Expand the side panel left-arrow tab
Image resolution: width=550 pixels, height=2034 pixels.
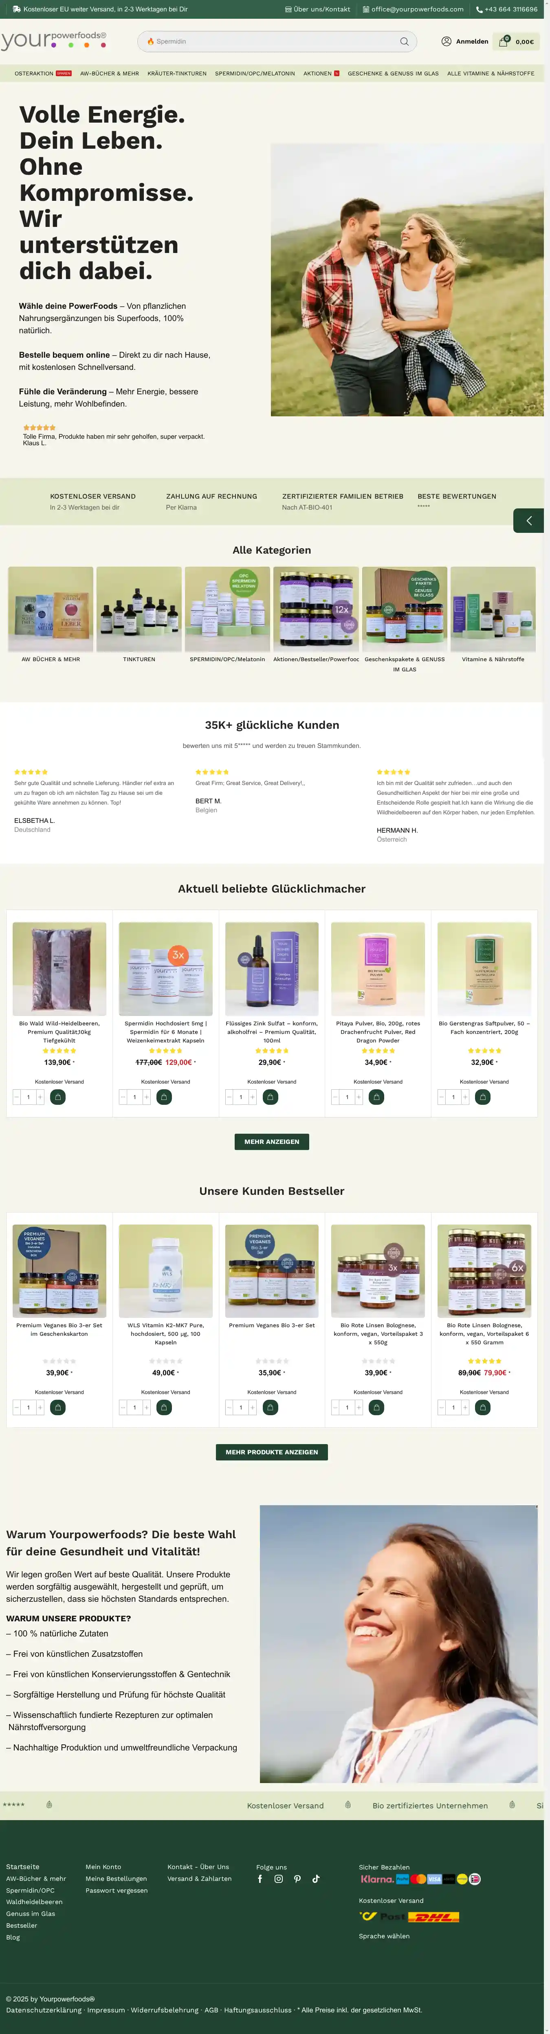tap(529, 520)
